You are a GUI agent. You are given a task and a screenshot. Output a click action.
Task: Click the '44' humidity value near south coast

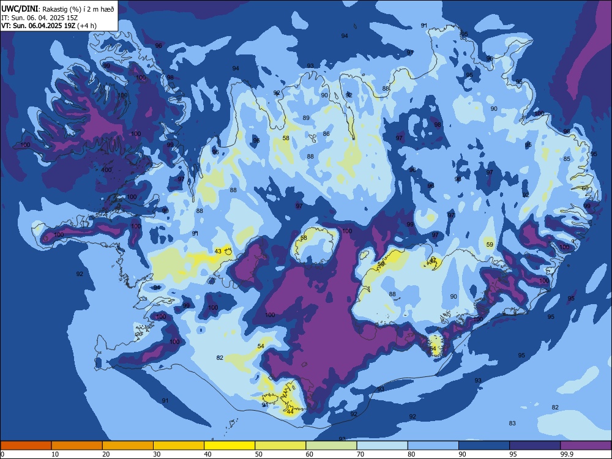290,411
